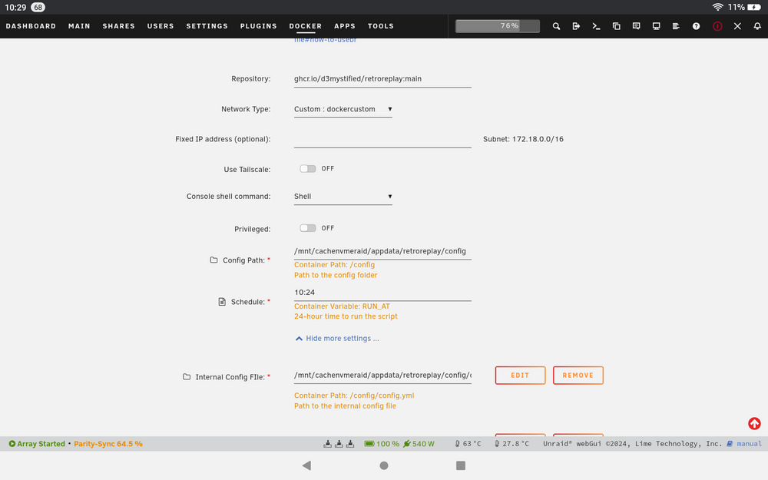Screen dimensions: 768x480
Task: Click the Repository input field
Action: pos(382,79)
